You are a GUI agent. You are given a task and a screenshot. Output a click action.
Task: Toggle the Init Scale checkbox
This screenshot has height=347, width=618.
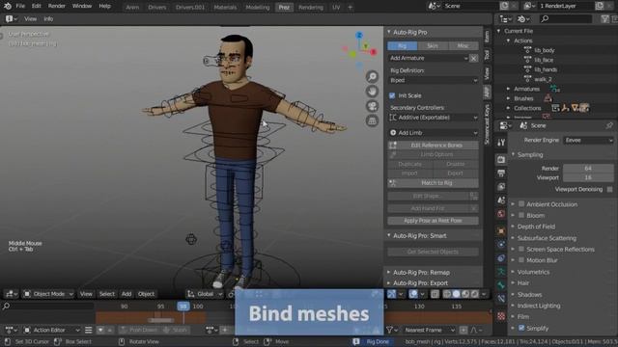click(x=392, y=95)
